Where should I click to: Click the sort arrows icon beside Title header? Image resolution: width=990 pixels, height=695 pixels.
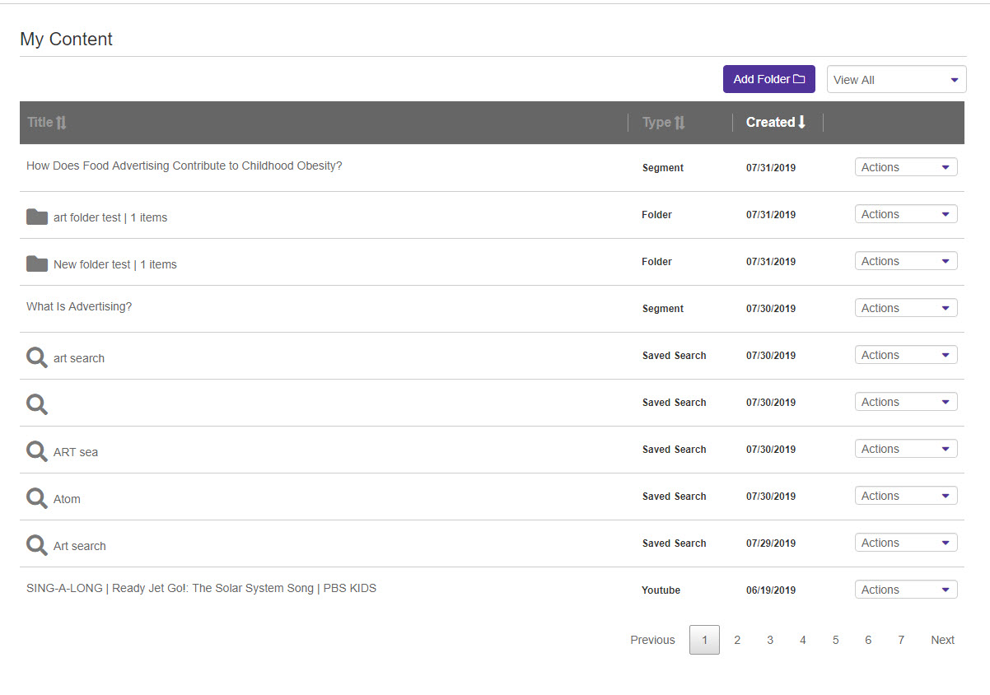[x=61, y=122]
